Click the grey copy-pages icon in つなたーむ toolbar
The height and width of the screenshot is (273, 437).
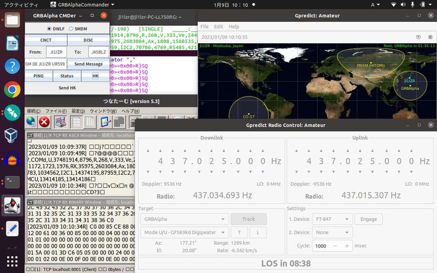(x=119, y=122)
